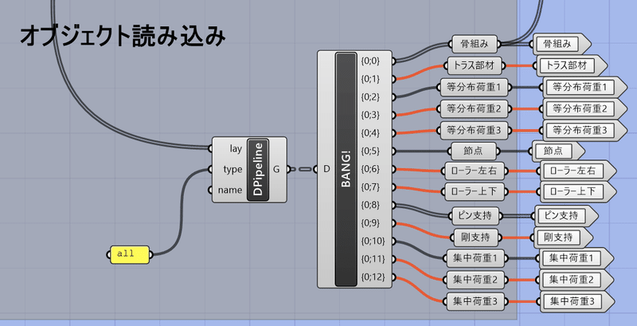
Task: Select the rounded 集中荷重3 parameter node
Action: click(x=477, y=301)
